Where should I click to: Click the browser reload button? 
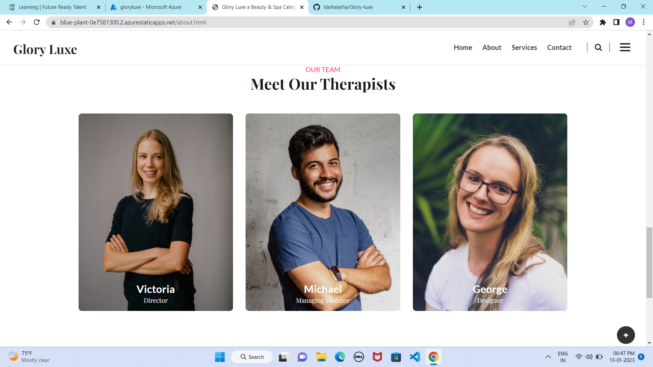37,22
